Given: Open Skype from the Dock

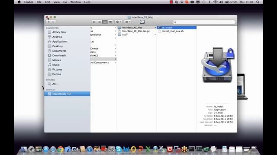Looking at the screenshot, I should pos(119,149).
